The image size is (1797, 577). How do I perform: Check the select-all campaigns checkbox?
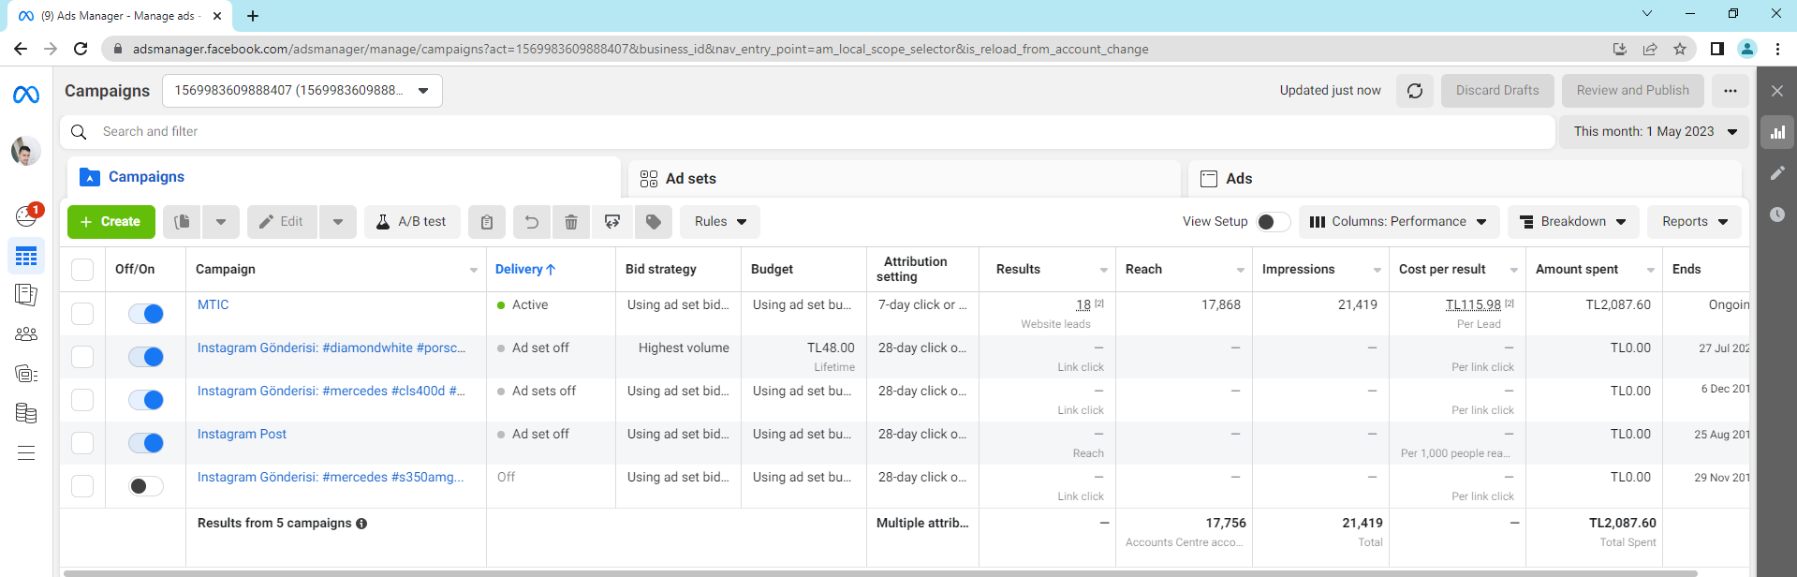tap(82, 270)
